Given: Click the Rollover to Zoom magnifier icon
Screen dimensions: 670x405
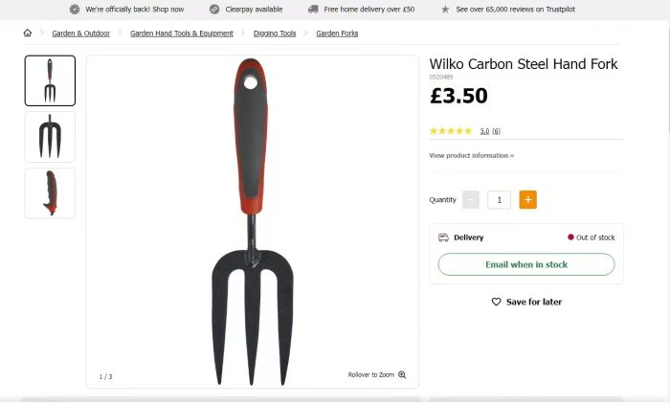Looking at the screenshot, I should point(402,375).
